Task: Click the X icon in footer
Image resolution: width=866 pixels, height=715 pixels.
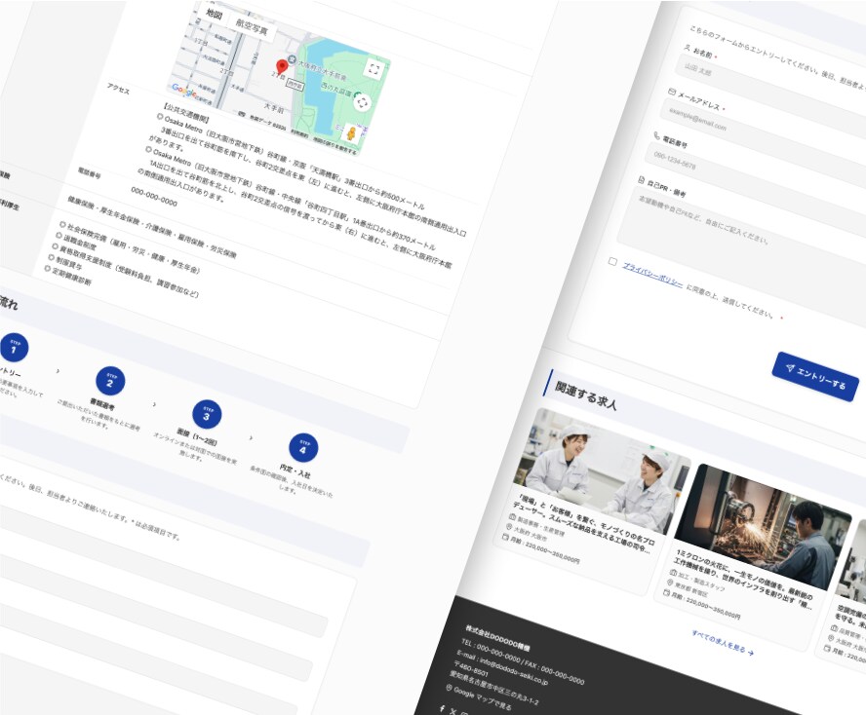Action: pyautogui.click(x=453, y=711)
